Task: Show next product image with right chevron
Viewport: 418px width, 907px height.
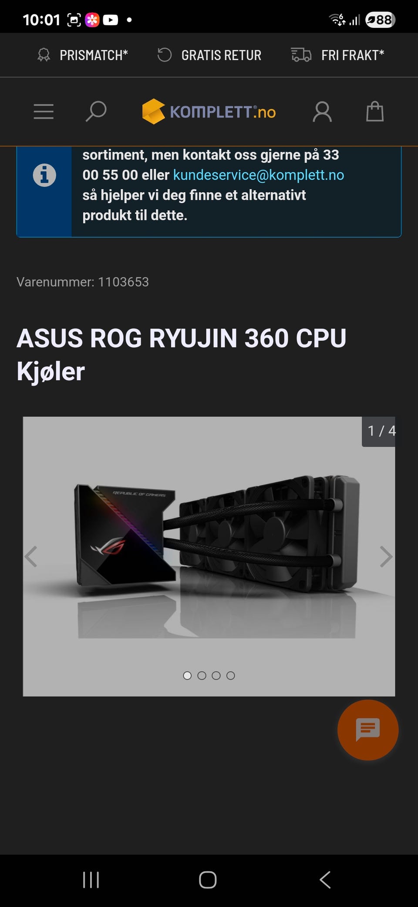Action: point(386,557)
